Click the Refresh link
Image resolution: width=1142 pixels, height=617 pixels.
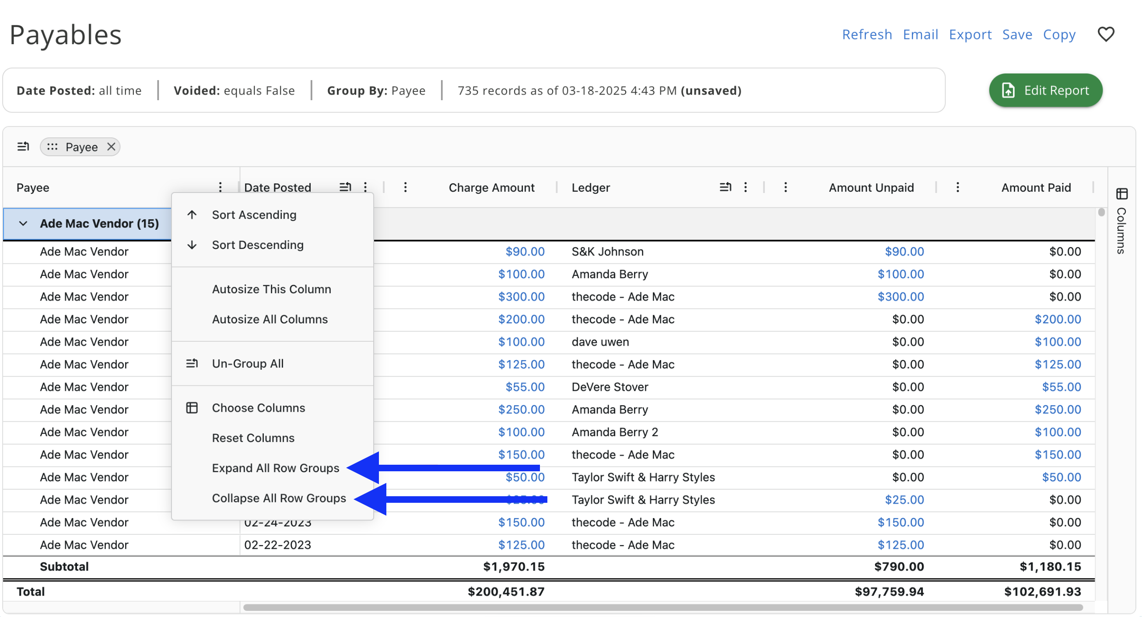[x=867, y=35]
